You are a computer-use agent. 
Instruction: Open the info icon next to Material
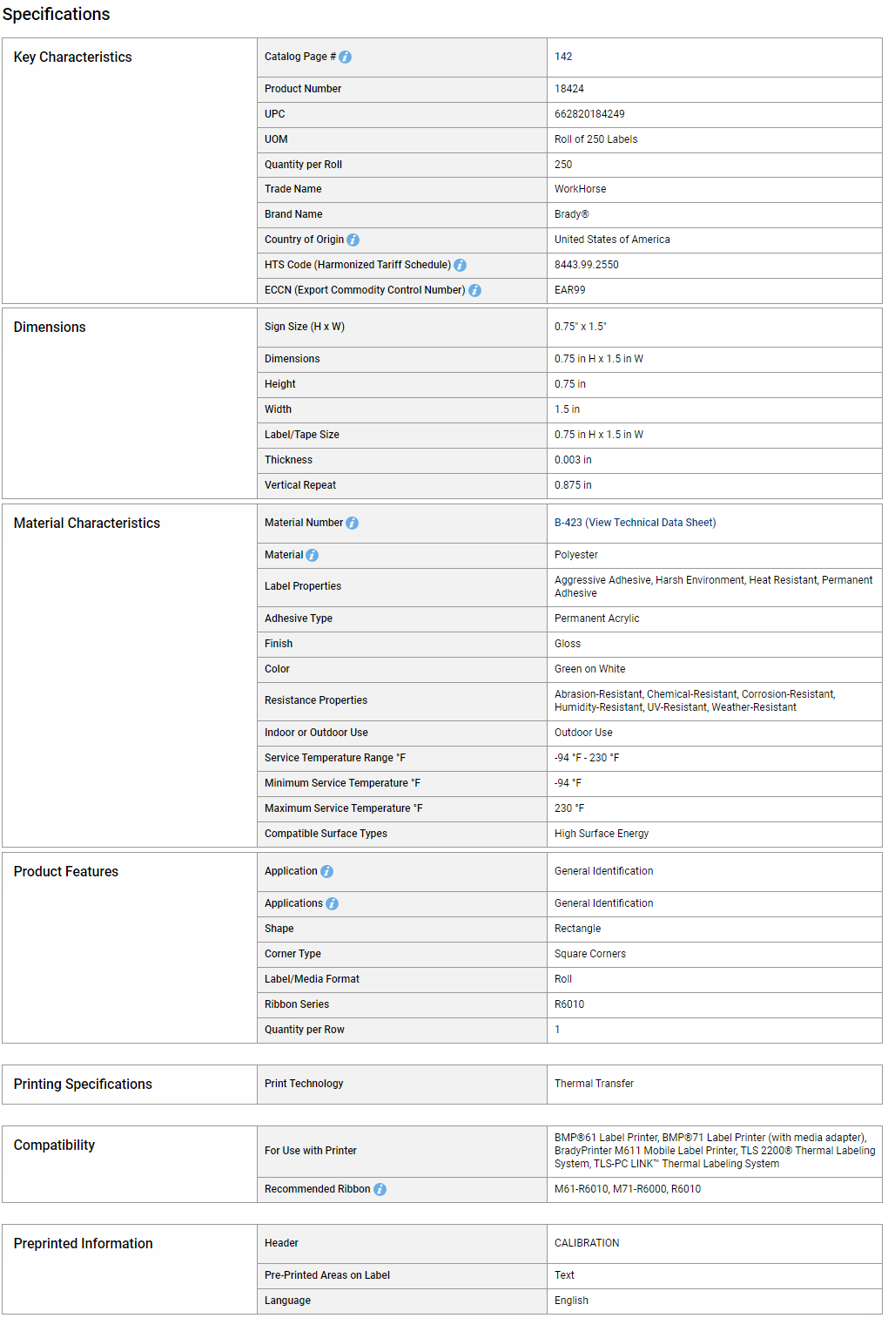tap(312, 556)
